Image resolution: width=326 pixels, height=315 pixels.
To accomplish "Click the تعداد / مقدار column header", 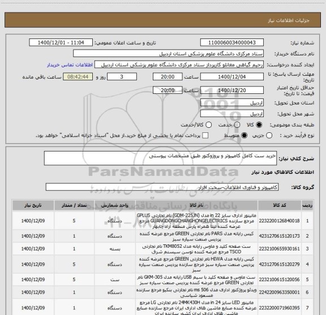I will pyautogui.click(x=74, y=205).
